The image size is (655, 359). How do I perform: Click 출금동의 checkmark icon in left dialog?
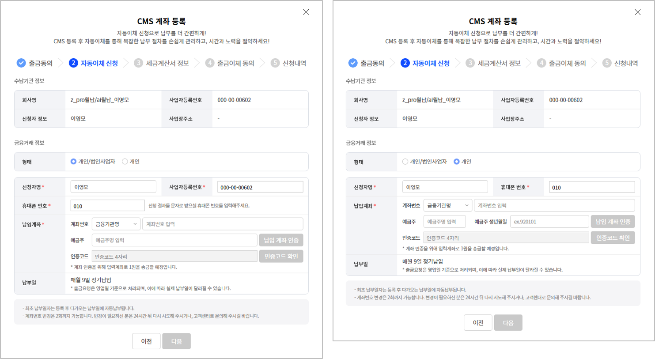[x=21, y=63]
